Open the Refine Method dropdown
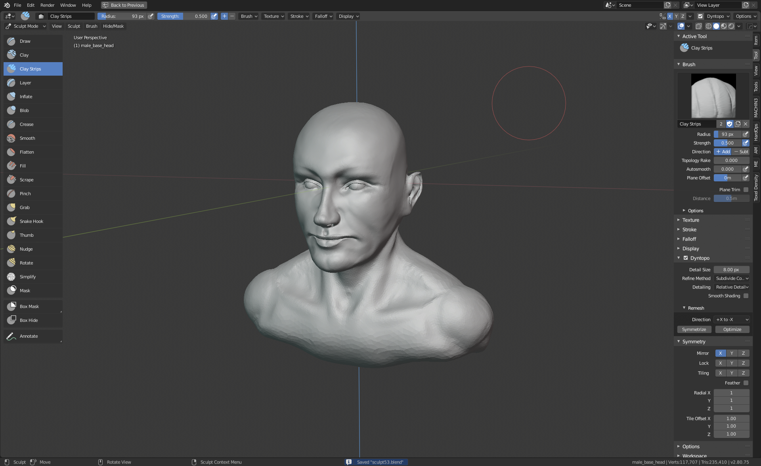The image size is (761, 466). tap(732, 278)
